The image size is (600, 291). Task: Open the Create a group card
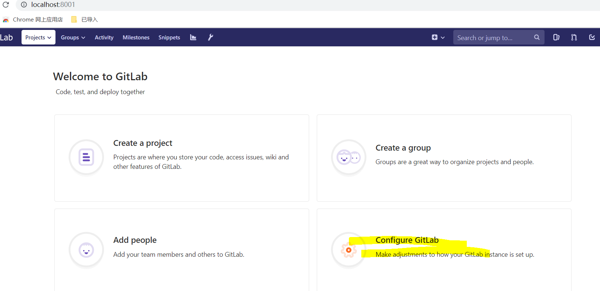(444, 158)
